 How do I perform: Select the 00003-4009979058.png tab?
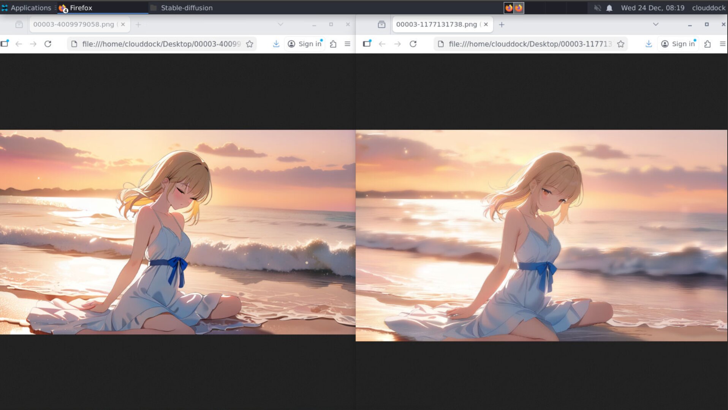point(73,24)
